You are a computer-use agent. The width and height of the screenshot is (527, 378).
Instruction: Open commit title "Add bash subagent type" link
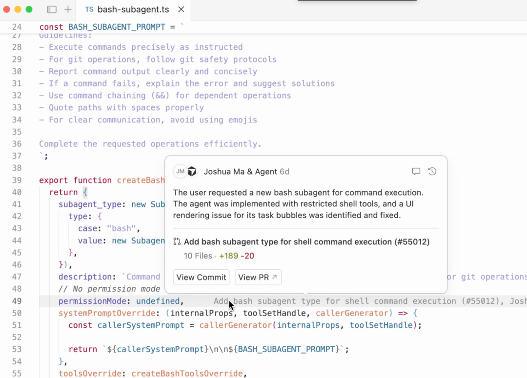(x=306, y=241)
